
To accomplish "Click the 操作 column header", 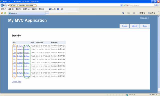I will (x=14, y=42).
